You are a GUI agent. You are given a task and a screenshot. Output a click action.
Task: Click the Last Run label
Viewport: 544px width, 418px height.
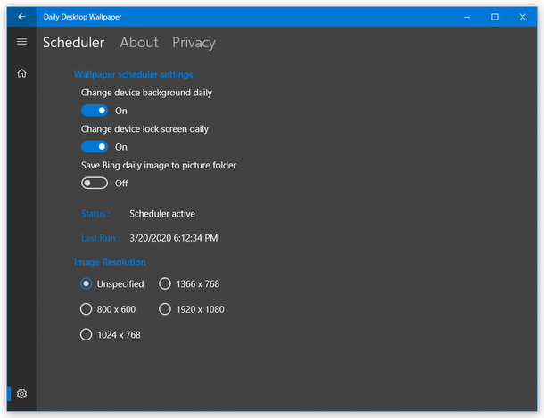point(101,238)
